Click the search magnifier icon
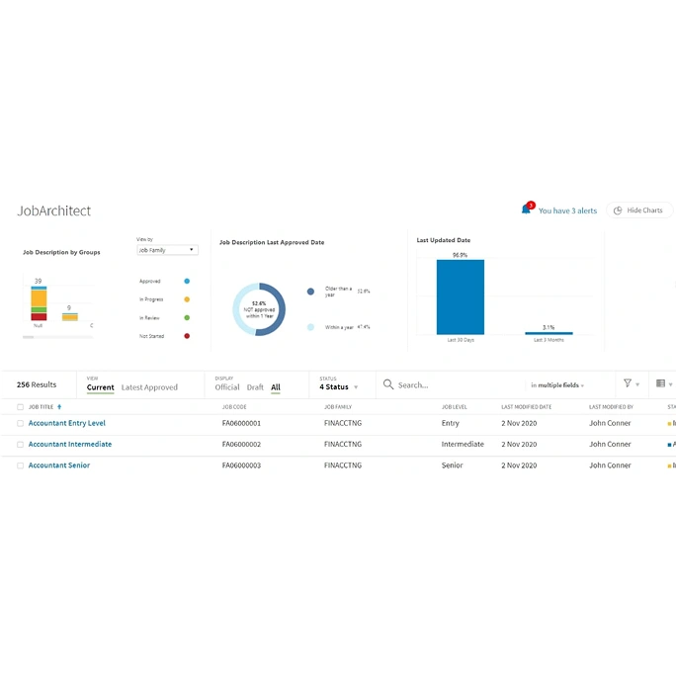Screen dimensions: 676x676 (x=388, y=384)
